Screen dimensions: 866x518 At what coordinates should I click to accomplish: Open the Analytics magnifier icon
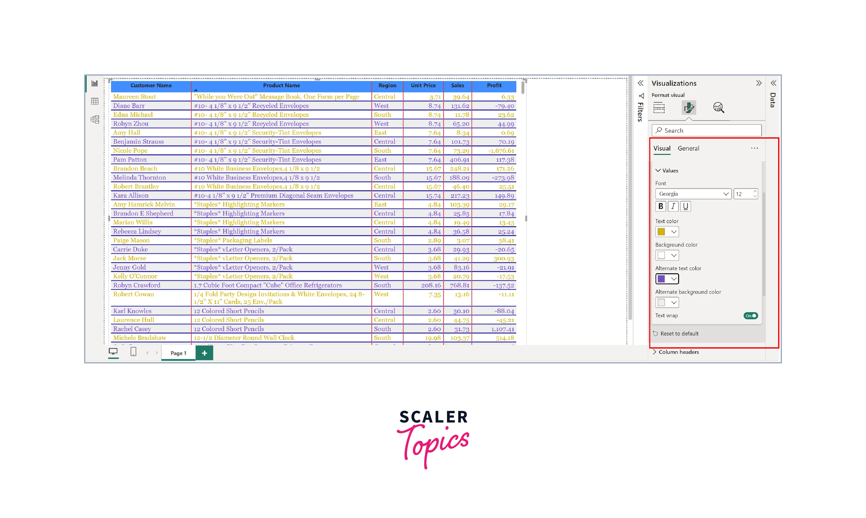(719, 108)
